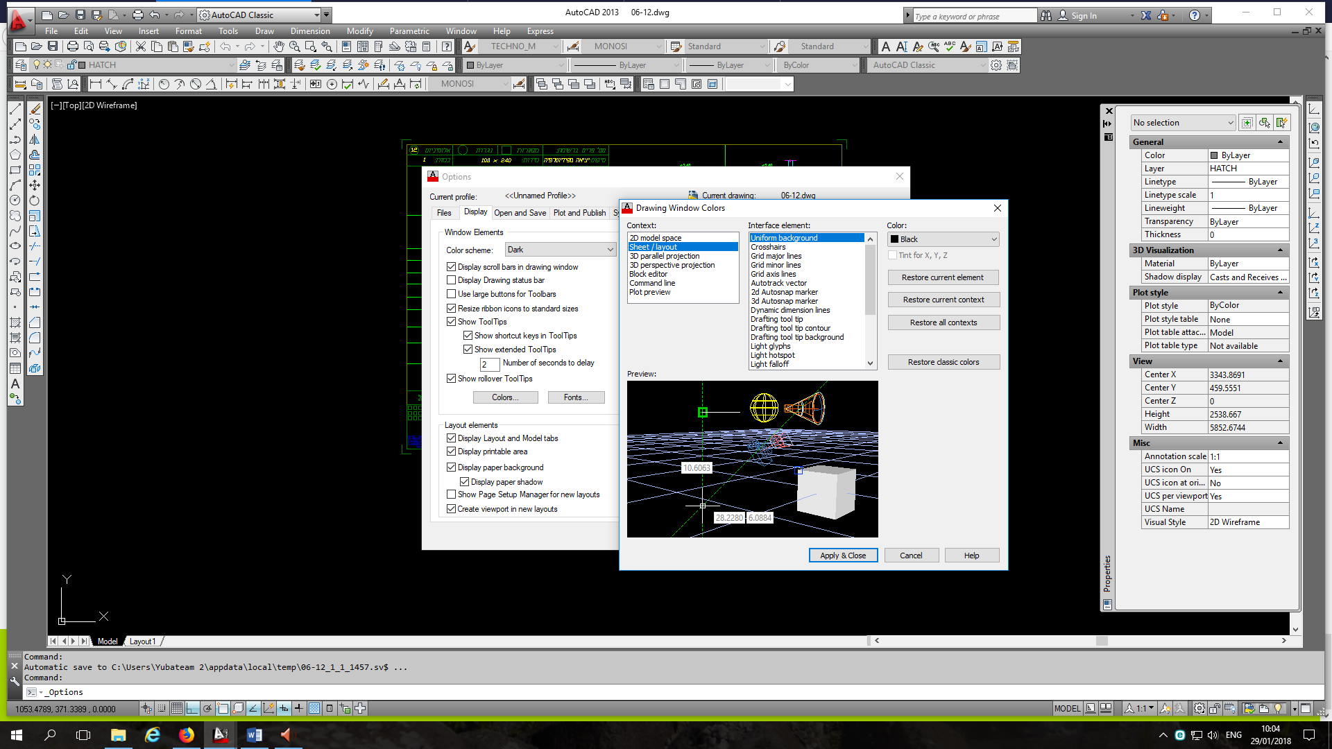Click Apply & Close button
This screenshot has height=749, width=1332.
point(842,556)
